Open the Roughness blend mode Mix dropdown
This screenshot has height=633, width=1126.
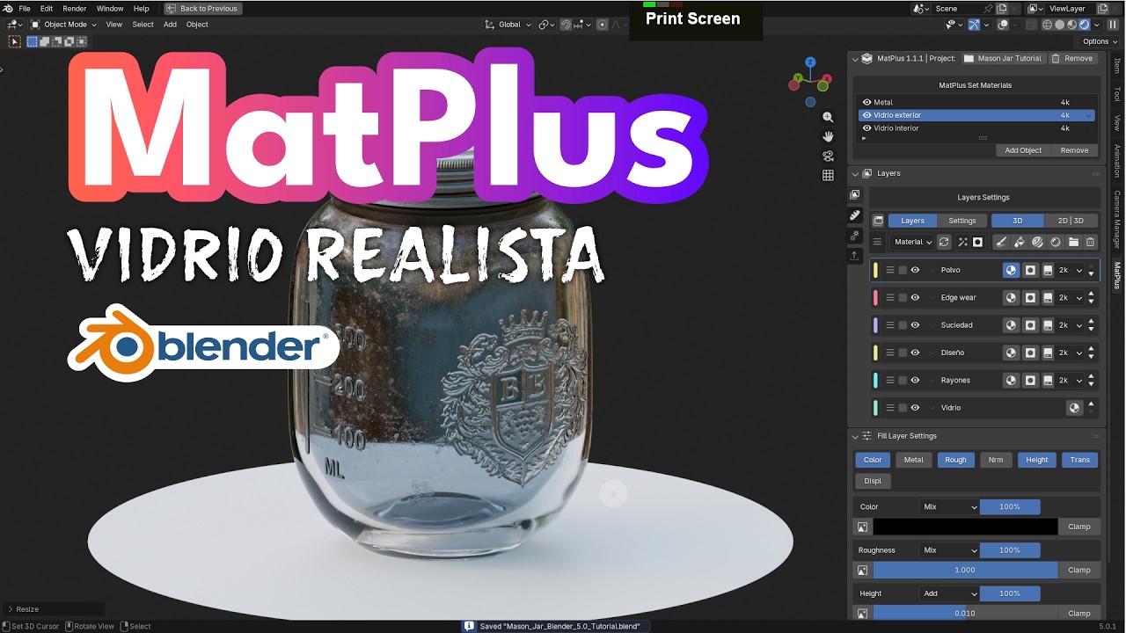(x=949, y=550)
